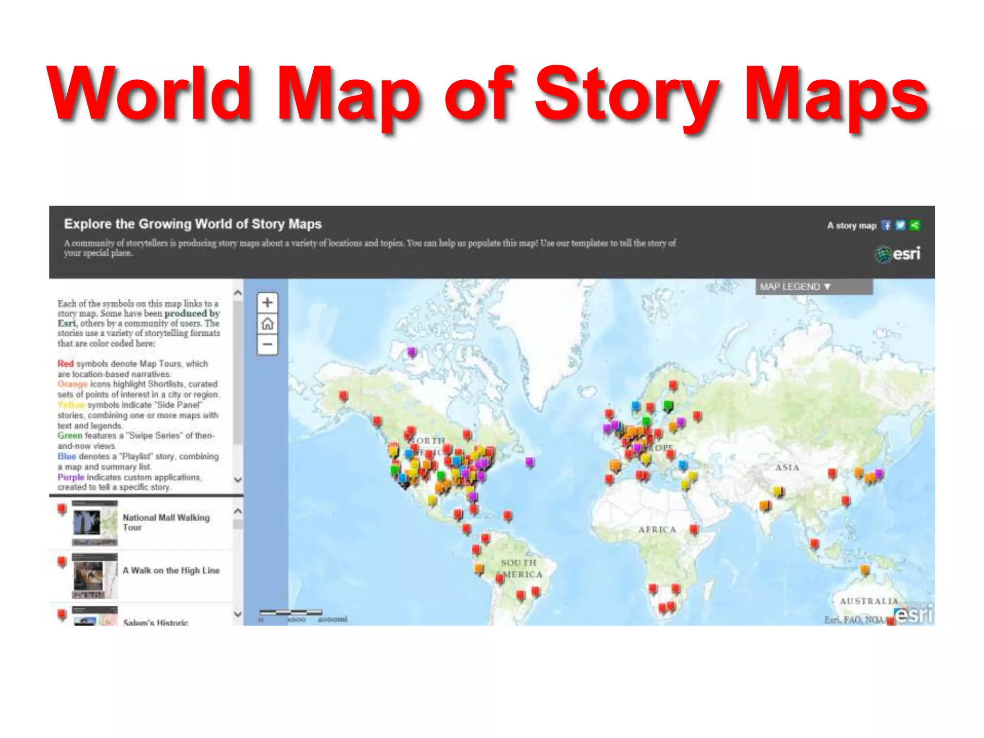Click the orange marker on Iberian Peninsula

(615, 465)
